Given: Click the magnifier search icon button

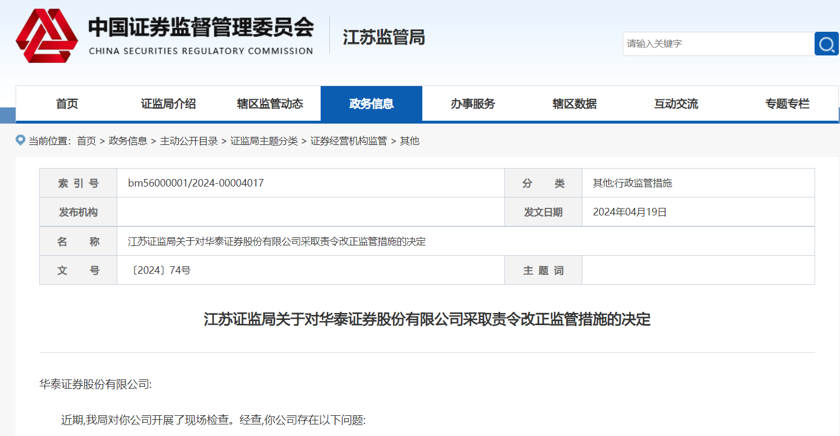Looking at the screenshot, I should (x=826, y=44).
